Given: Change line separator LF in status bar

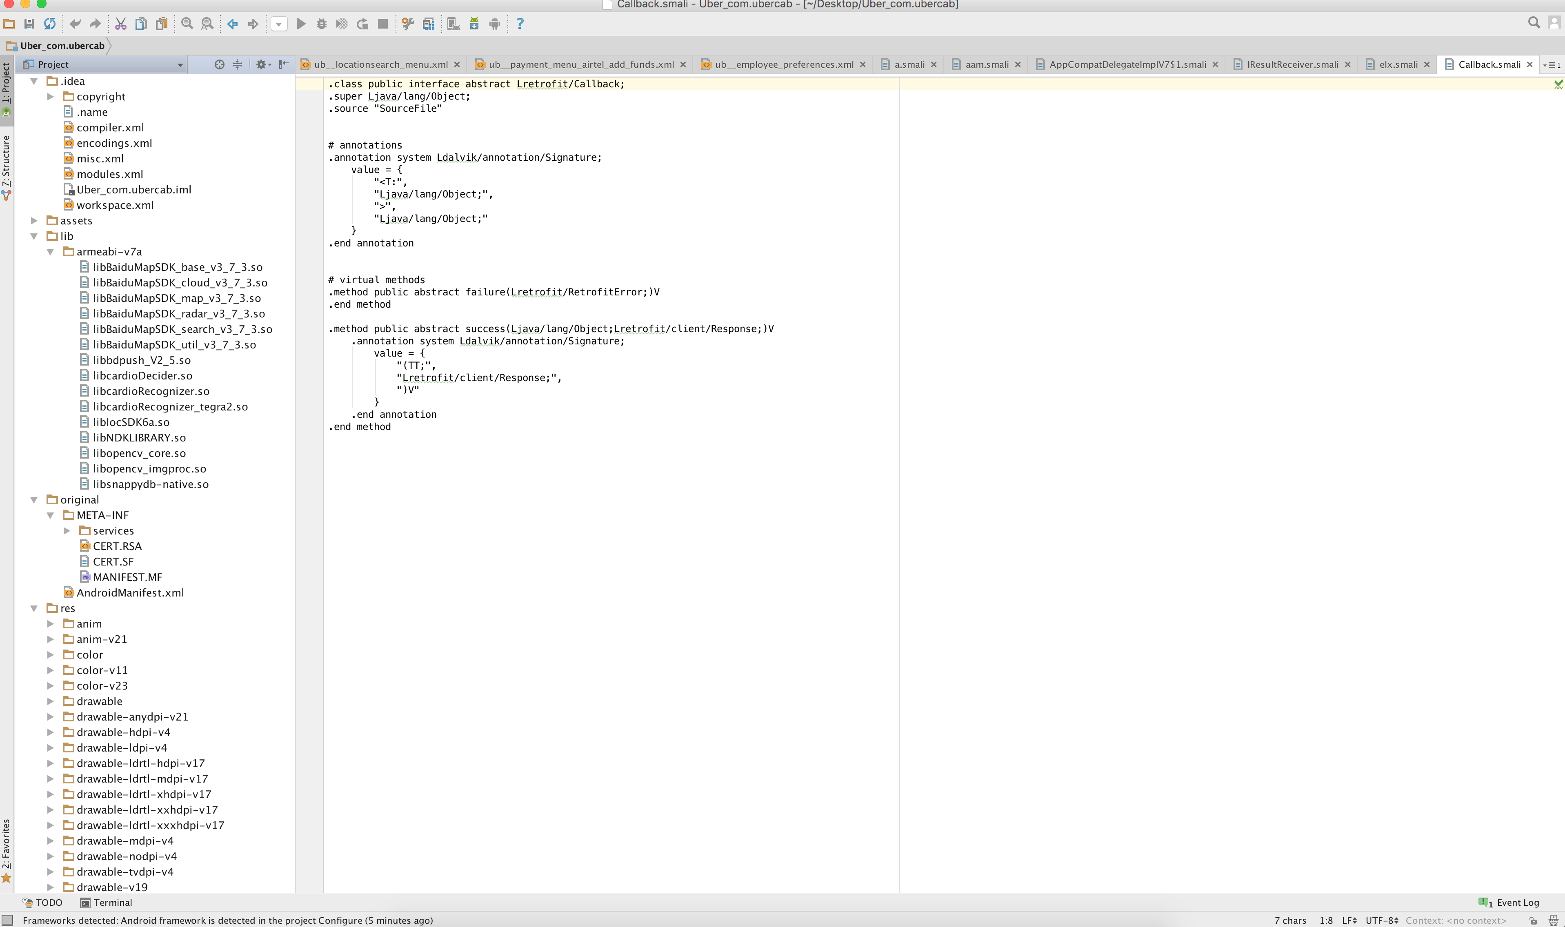Looking at the screenshot, I should pos(1349,920).
